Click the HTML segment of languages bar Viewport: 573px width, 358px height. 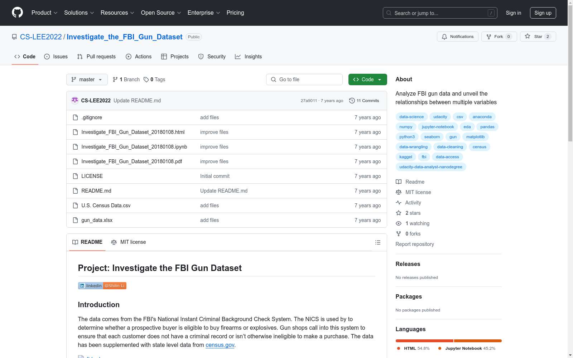pos(424,341)
